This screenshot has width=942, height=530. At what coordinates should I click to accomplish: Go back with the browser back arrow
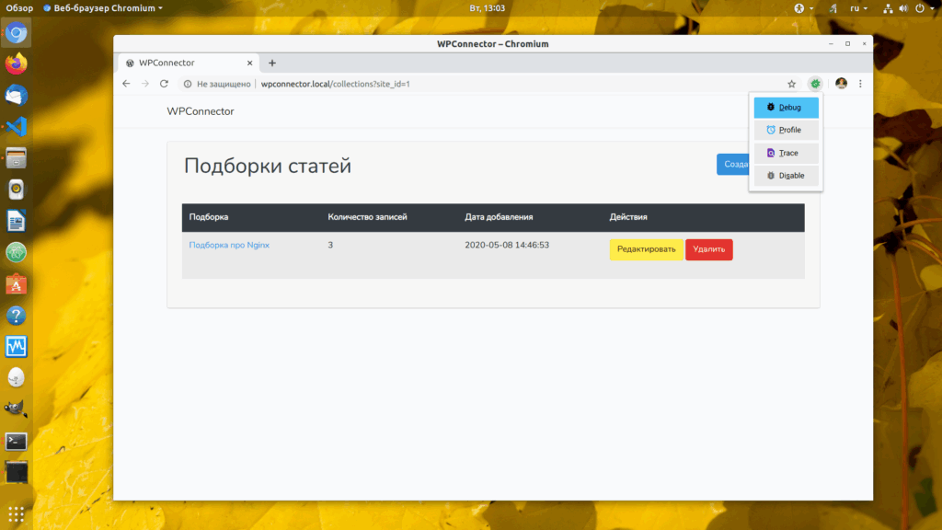tap(126, 84)
